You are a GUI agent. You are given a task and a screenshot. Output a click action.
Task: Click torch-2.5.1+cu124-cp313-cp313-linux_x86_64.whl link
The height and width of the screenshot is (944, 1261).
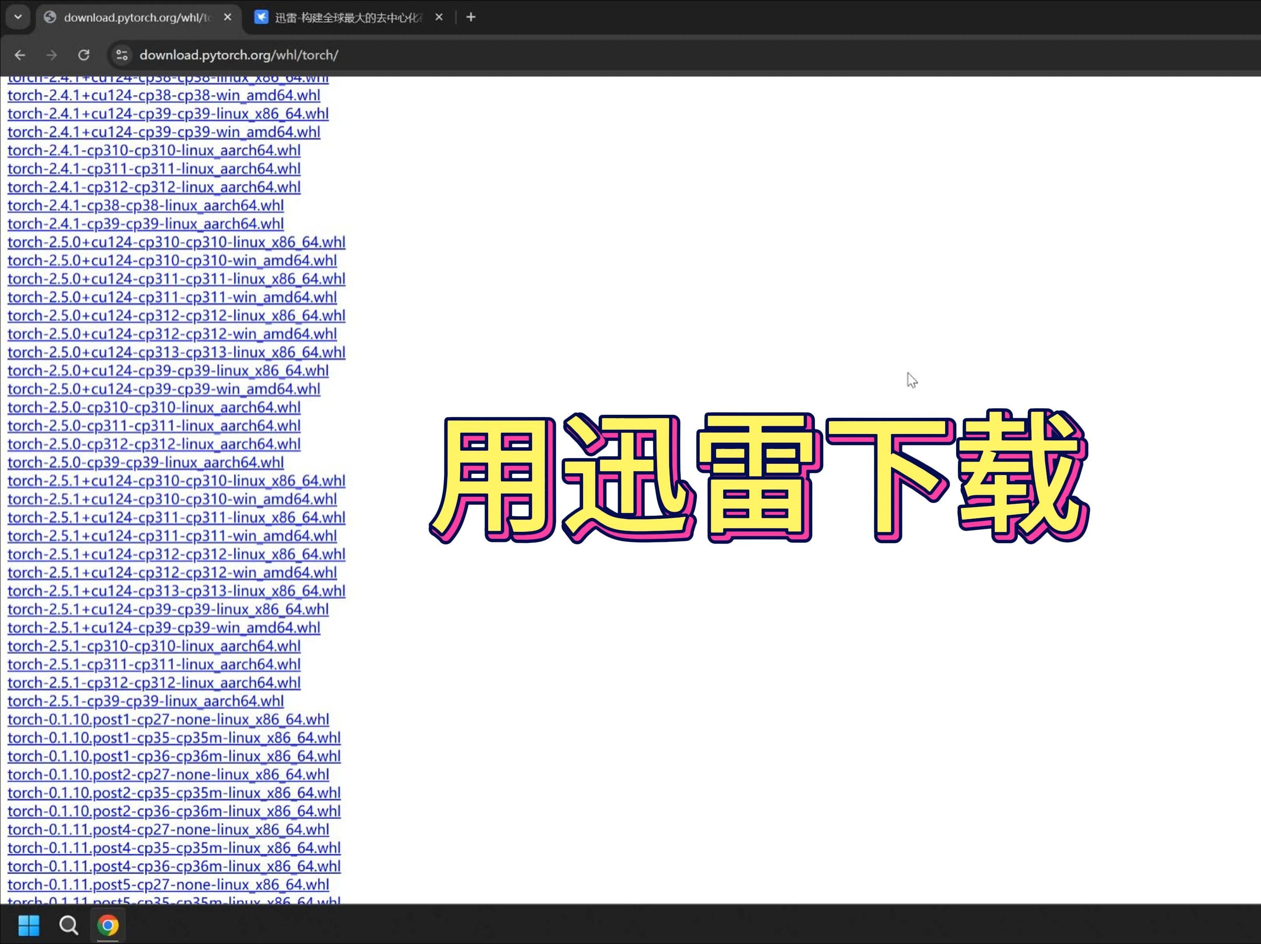tap(176, 591)
